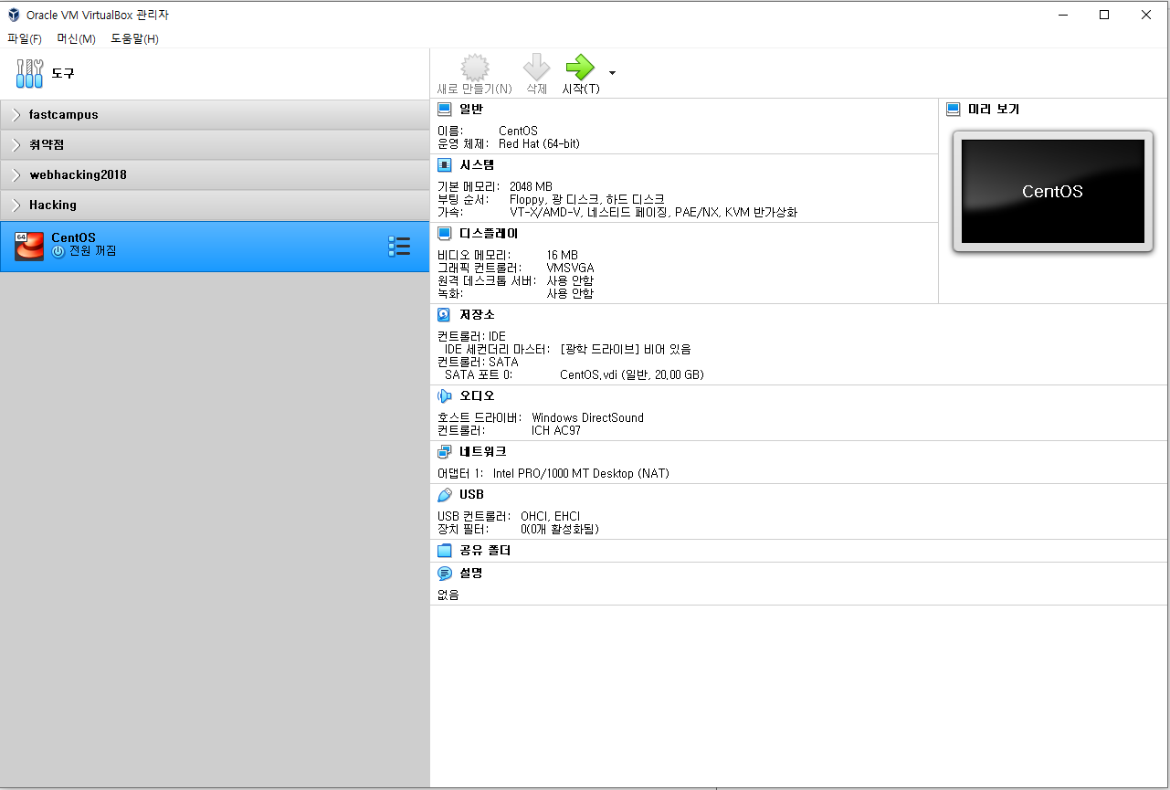Click 'Red Hat (64-bit)' operating system value
The image size is (1170, 790).
pyautogui.click(x=539, y=144)
